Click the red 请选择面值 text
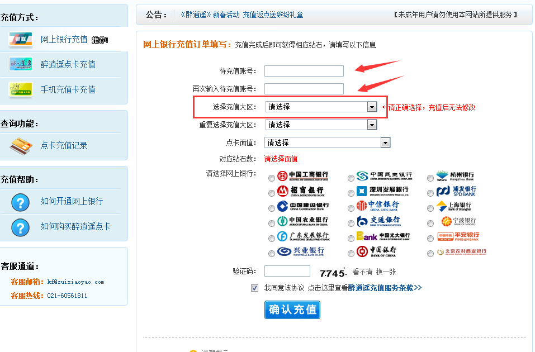535x352 pixels. point(281,159)
